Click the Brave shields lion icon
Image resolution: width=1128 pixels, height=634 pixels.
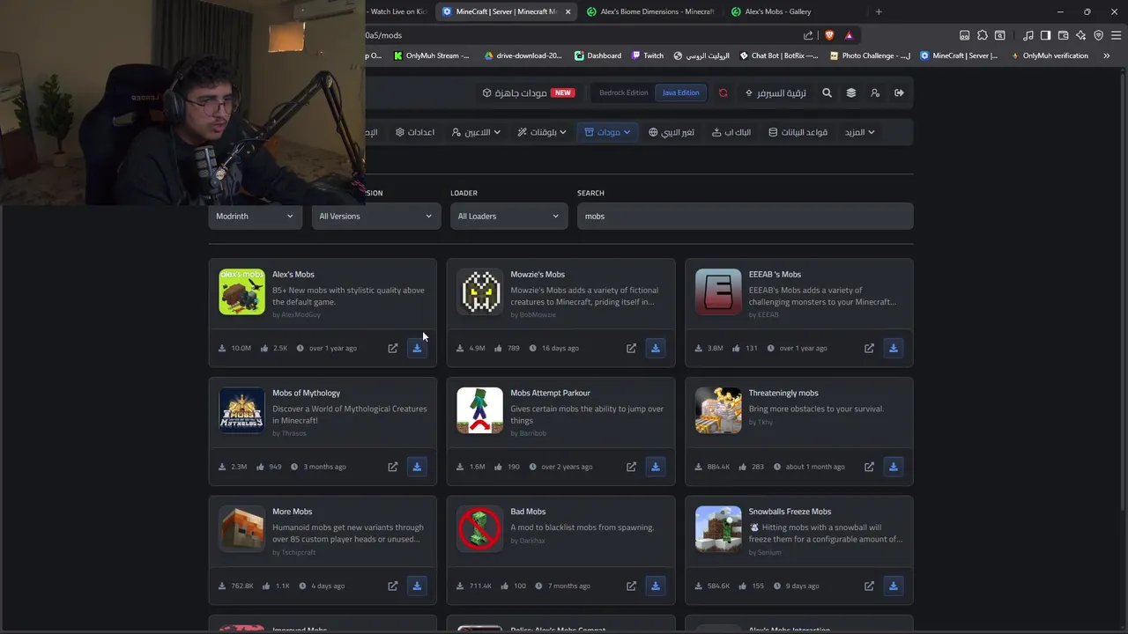[x=829, y=35]
